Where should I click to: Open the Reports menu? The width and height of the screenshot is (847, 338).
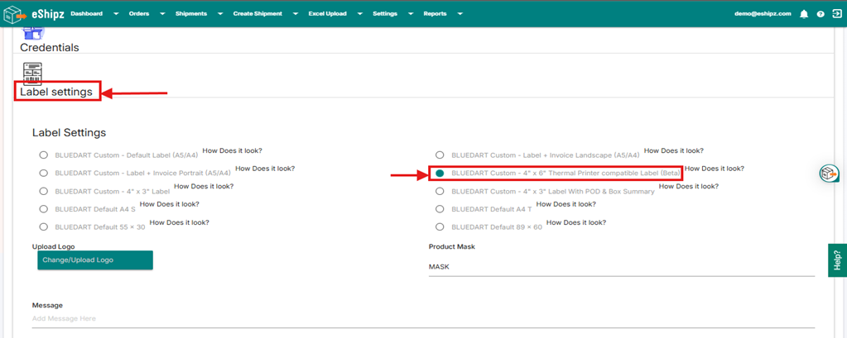(x=435, y=14)
